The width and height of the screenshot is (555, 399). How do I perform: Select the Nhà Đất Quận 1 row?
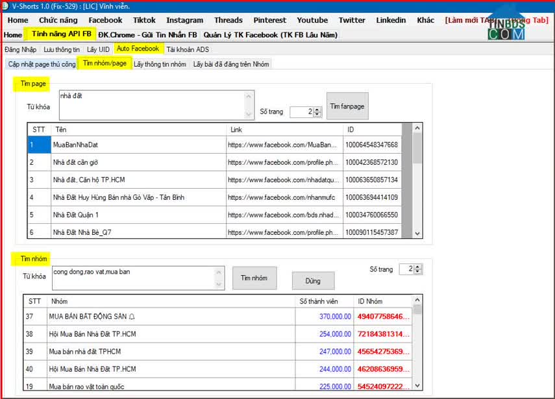[214, 215]
